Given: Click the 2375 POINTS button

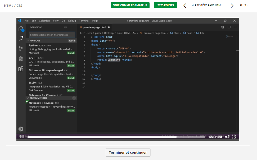Looking at the screenshot, I should click(x=165, y=5).
